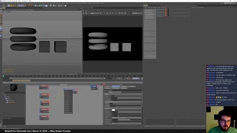The width and height of the screenshot is (237, 133).
Task: Switch to the Base Properties tab
Action: click(116, 86)
